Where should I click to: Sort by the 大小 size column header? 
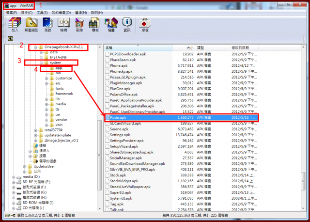click(x=184, y=48)
